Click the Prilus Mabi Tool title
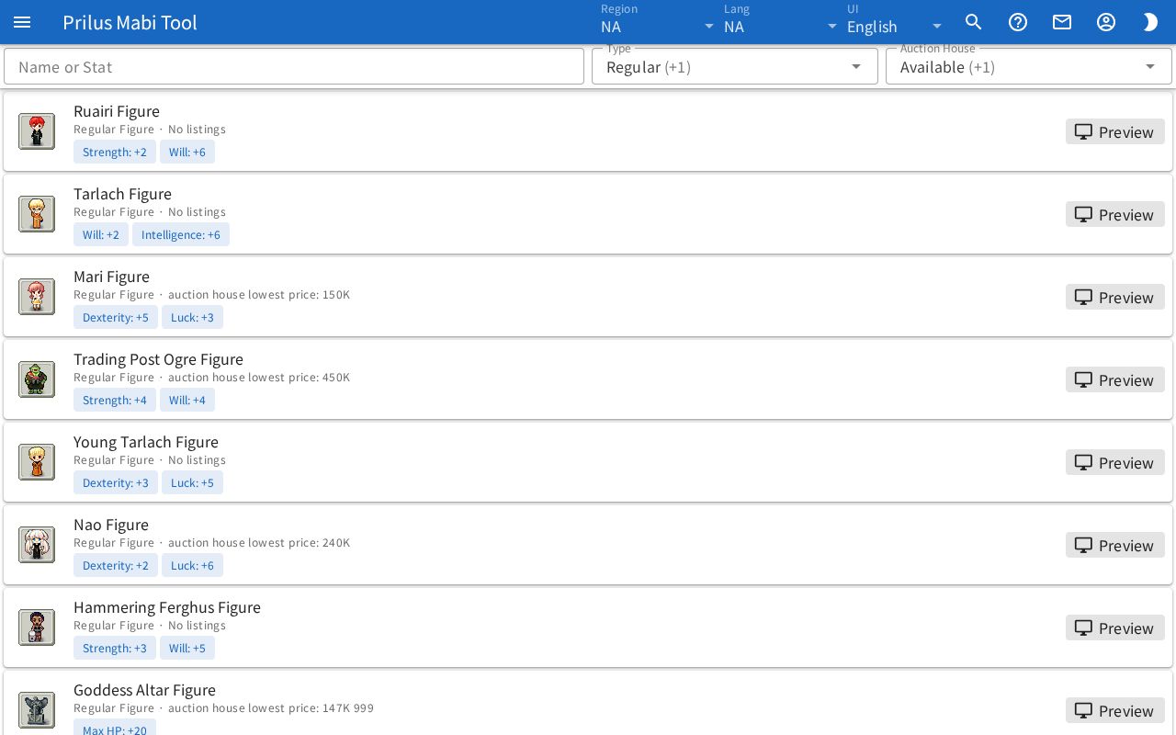 [x=130, y=22]
